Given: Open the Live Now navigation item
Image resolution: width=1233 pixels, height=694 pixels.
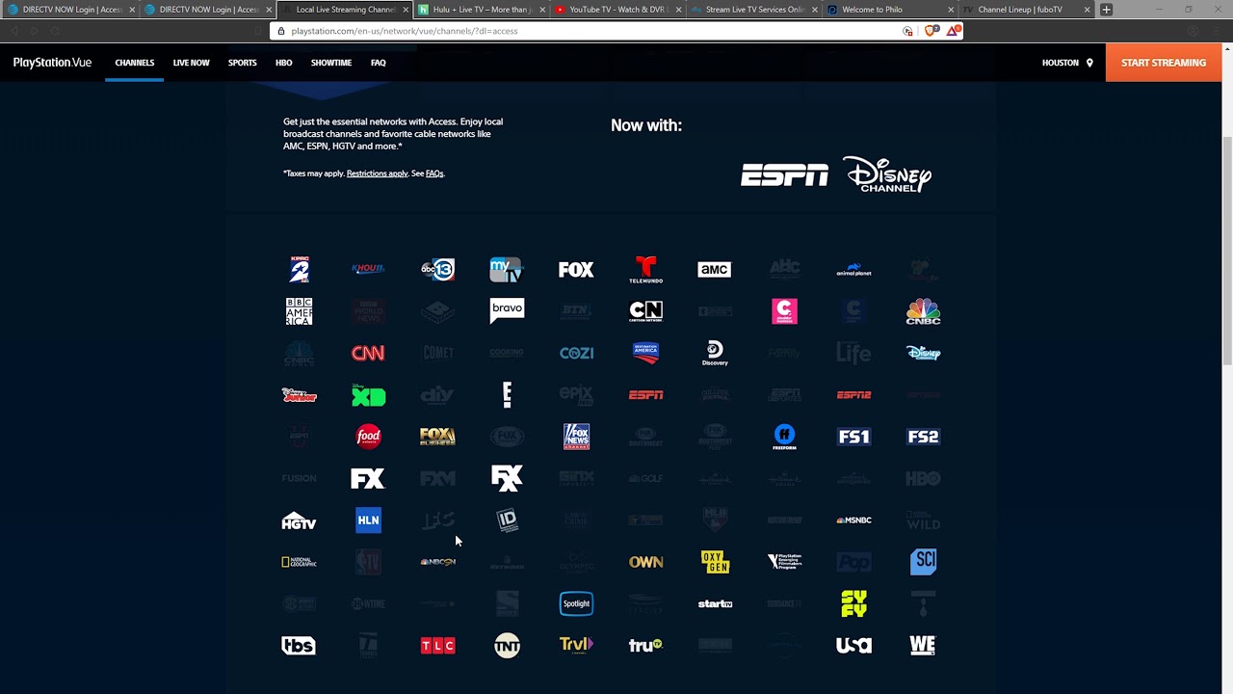Looking at the screenshot, I should click(191, 63).
